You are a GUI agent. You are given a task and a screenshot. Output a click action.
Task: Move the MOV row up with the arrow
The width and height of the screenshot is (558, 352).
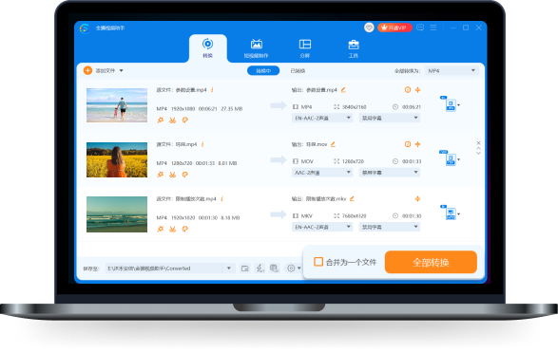pyautogui.click(x=479, y=148)
